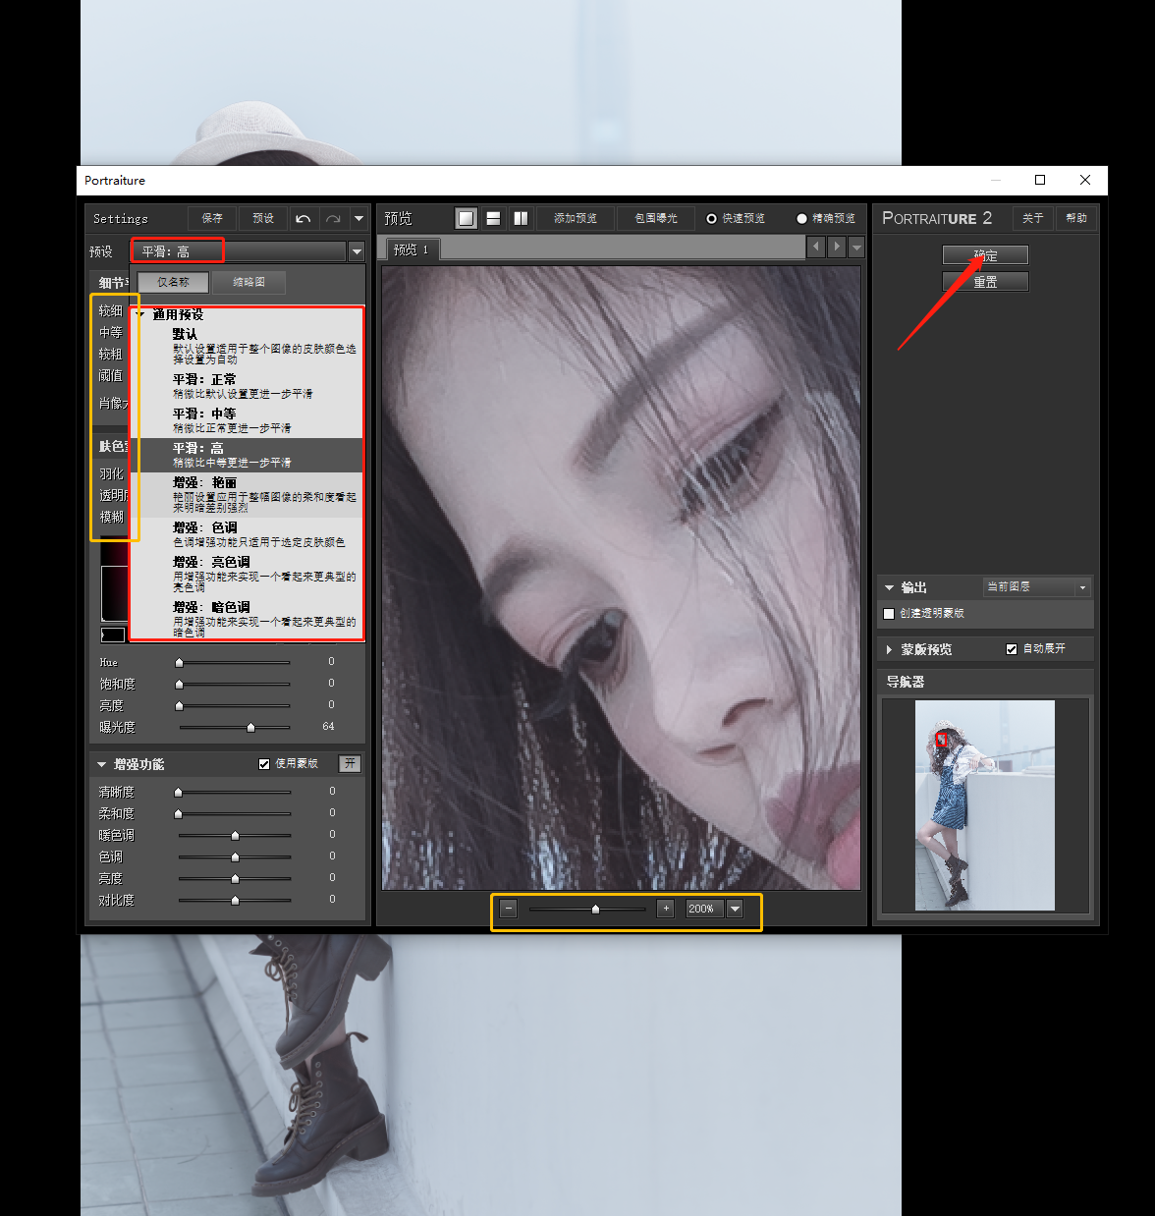Click the redo arrow in Settings
Viewport: 1155px width, 1216px height.
(333, 219)
